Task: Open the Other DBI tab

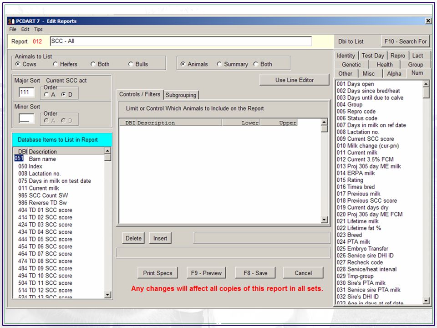Action: [346, 73]
